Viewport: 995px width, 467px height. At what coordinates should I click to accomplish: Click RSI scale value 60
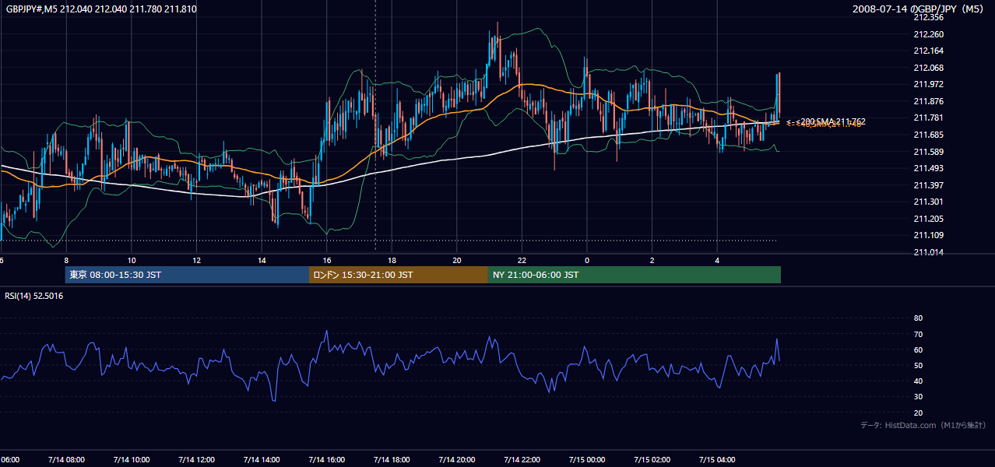pos(918,349)
